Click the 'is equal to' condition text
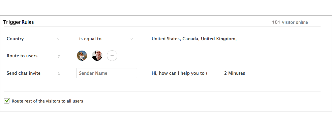332x127 pixels. pos(90,39)
